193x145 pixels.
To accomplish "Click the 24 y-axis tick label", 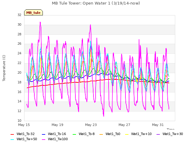I will click(x=19, y=53).
